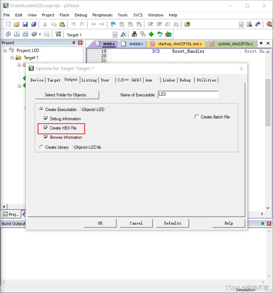This screenshot has width=273, height=293.
Task: Open the Proj... bottom panel tab
Action: point(11,214)
